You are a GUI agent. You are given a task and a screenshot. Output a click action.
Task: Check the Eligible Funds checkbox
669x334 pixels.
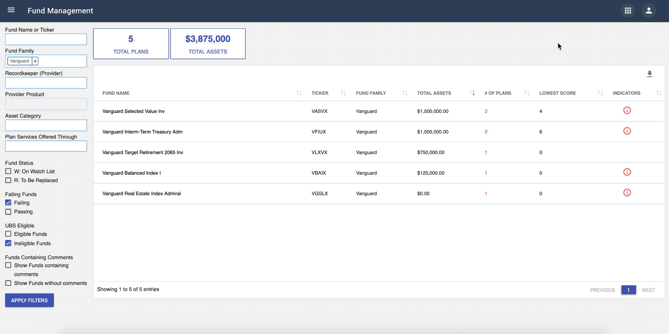pyautogui.click(x=8, y=234)
